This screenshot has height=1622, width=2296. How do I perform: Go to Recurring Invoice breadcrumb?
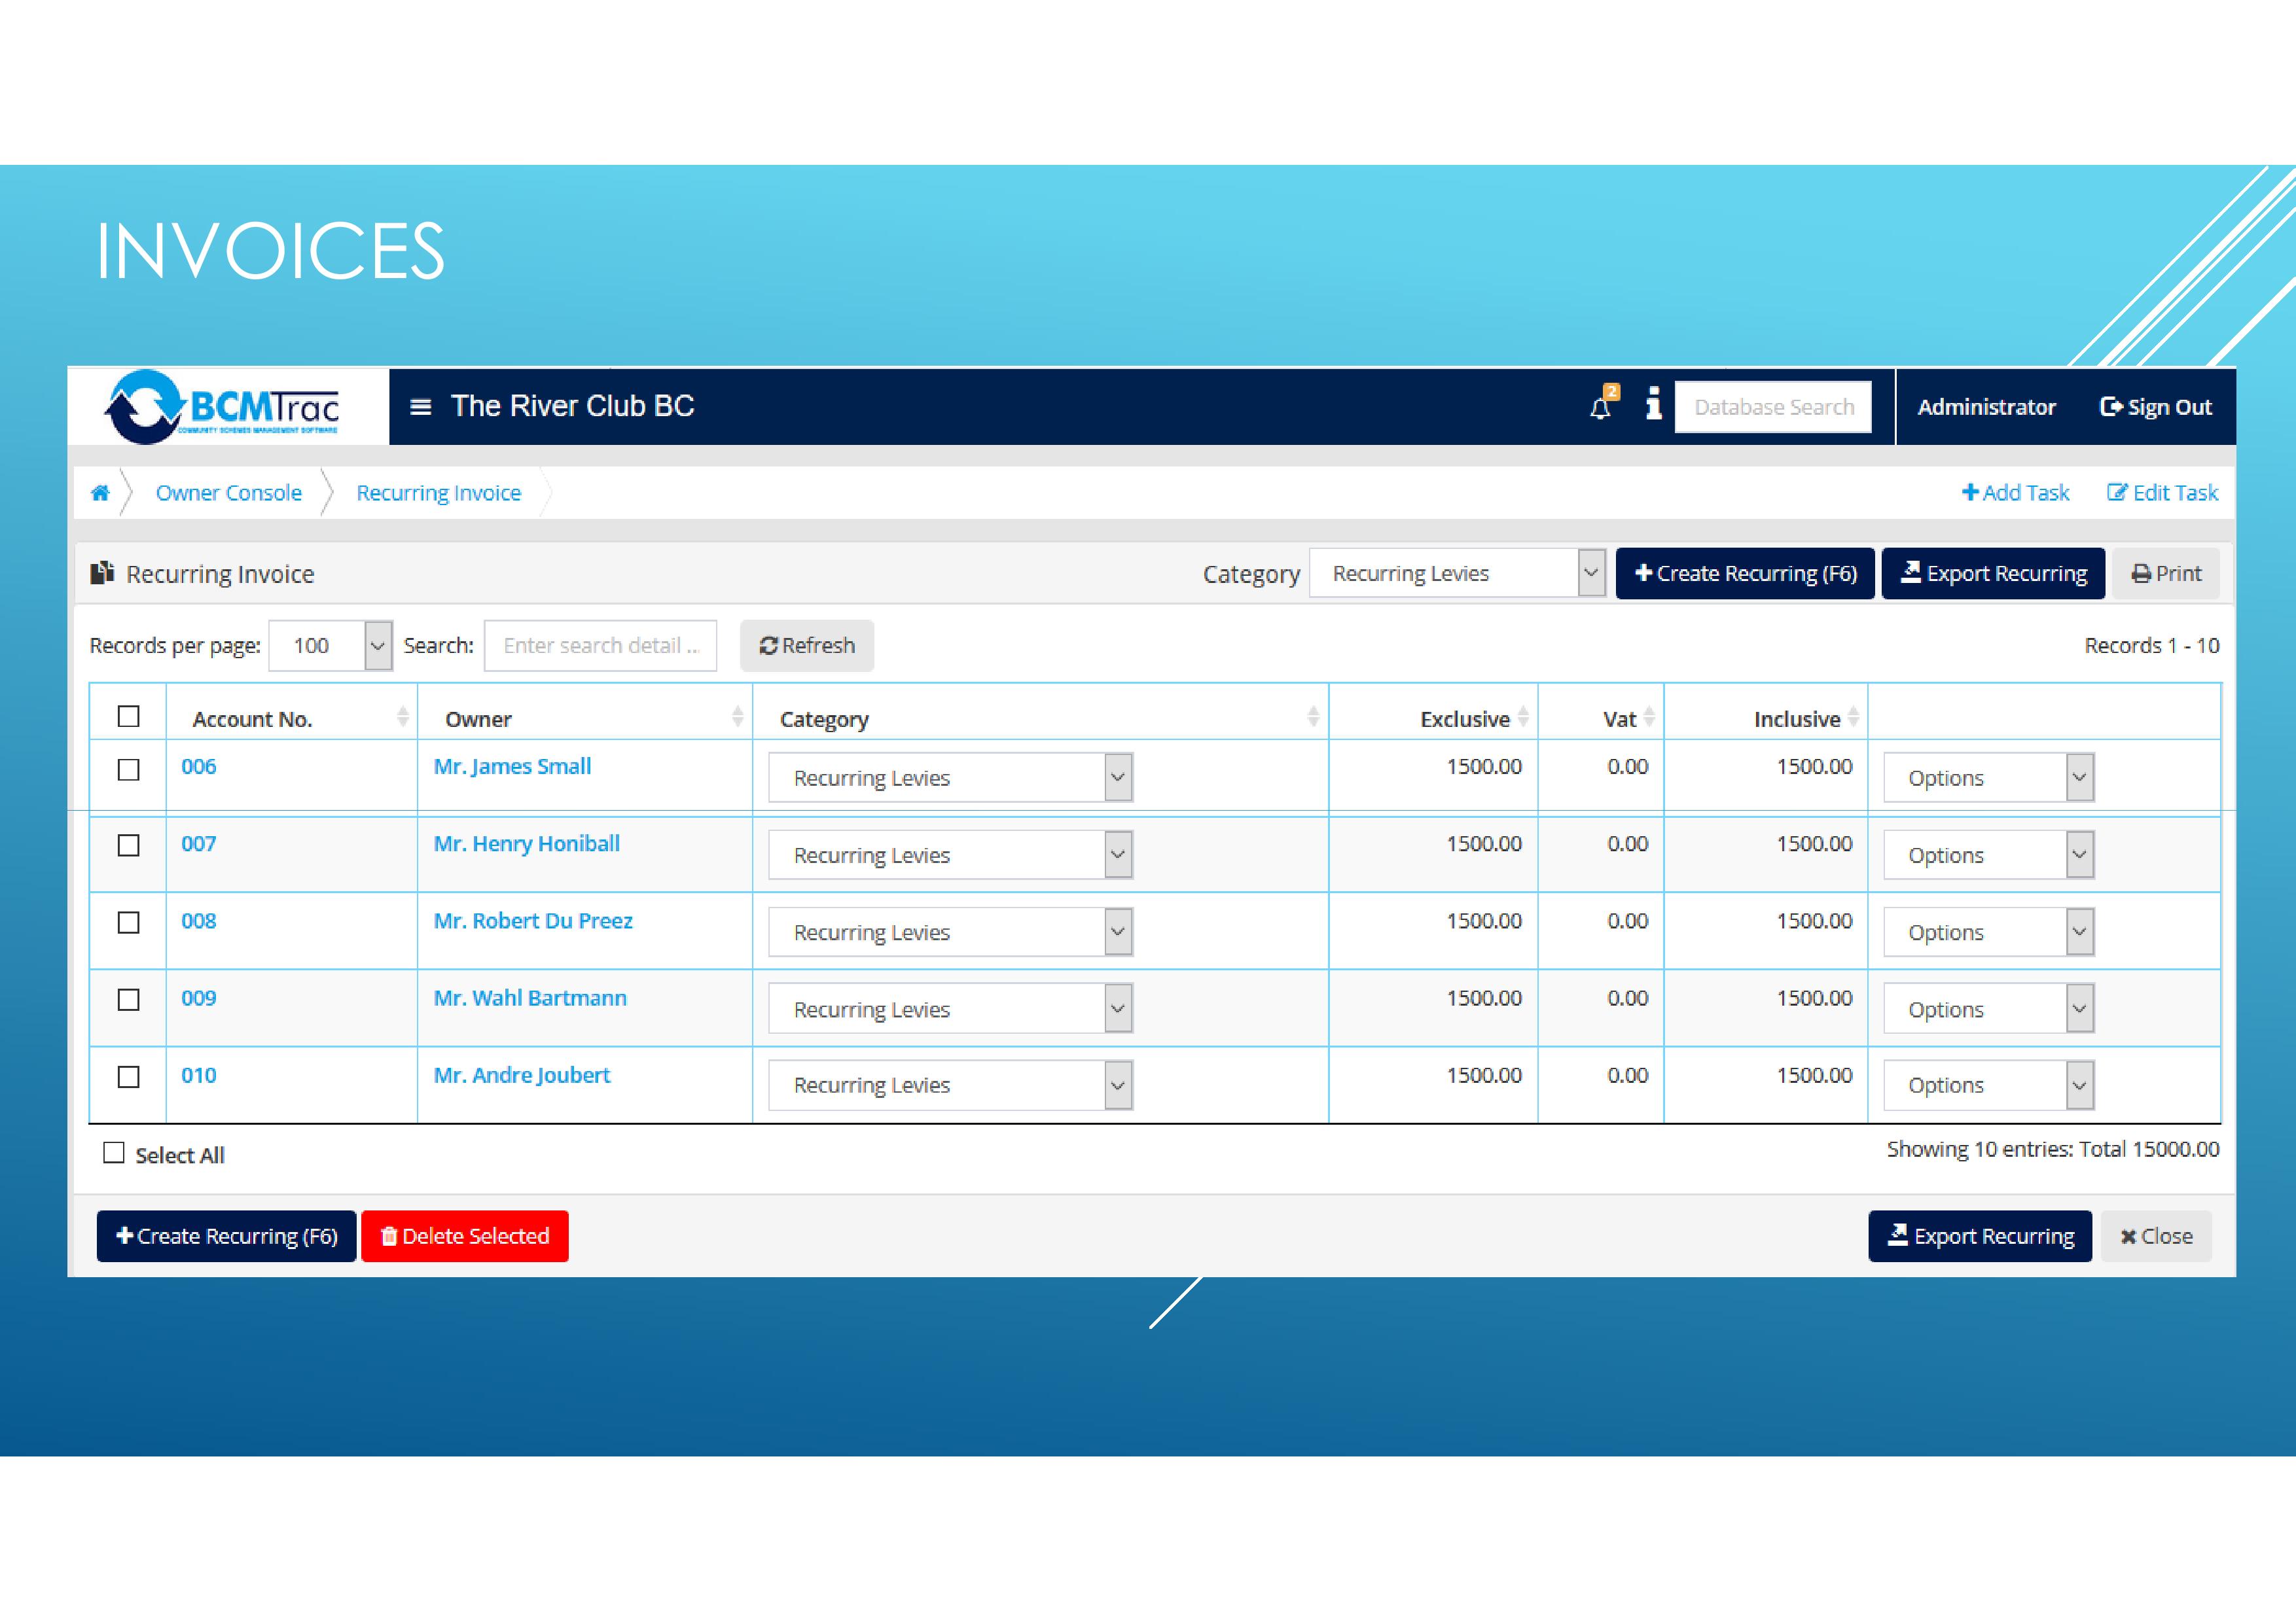click(439, 493)
